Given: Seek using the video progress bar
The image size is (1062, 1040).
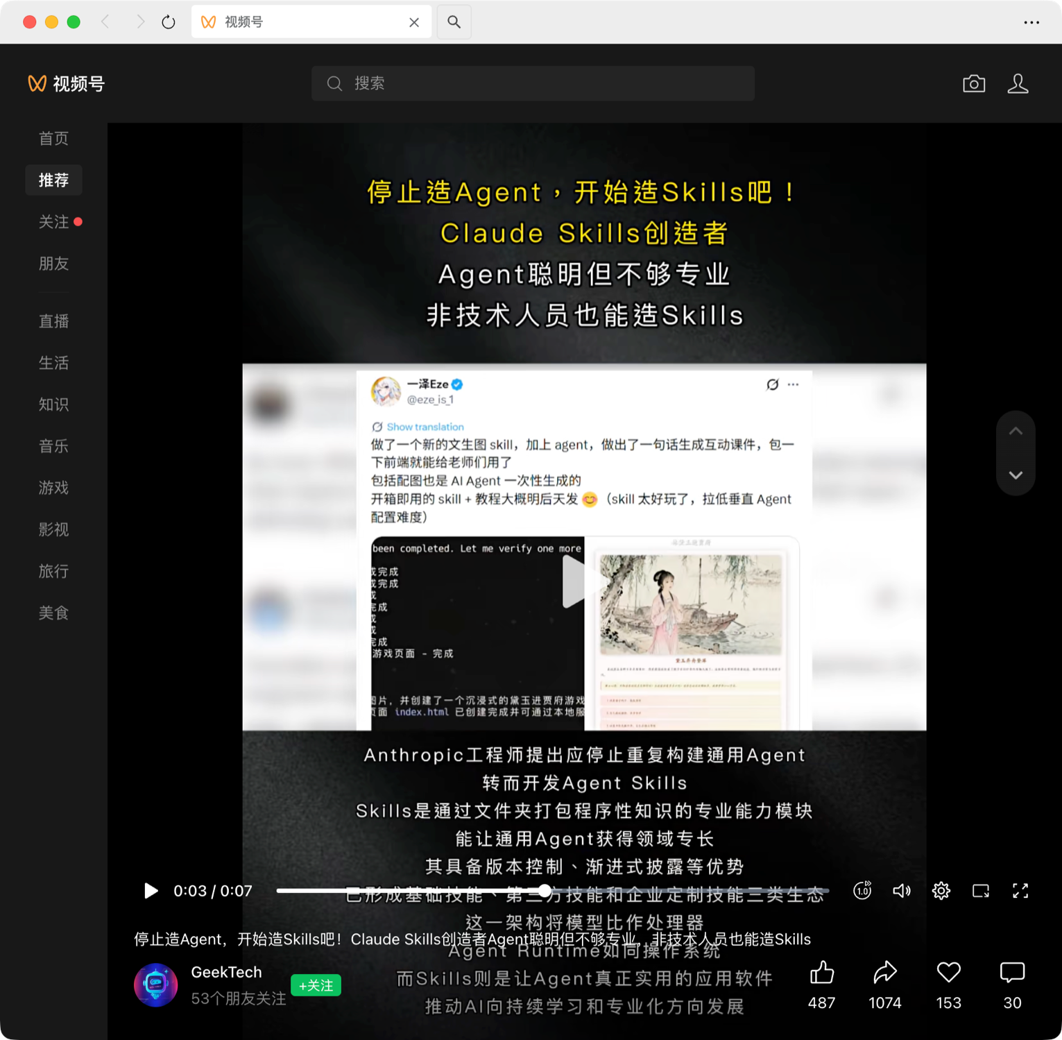Looking at the screenshot, I should (x=552, y=891).
